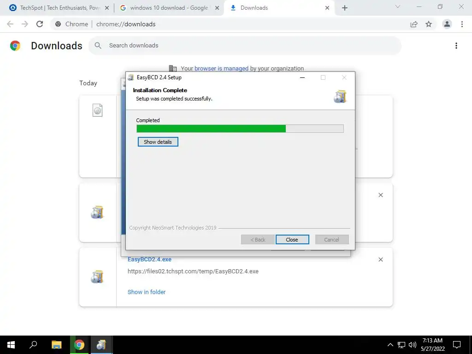Click the EasyBCD installer icon in dialog header

tap(340, 96)
